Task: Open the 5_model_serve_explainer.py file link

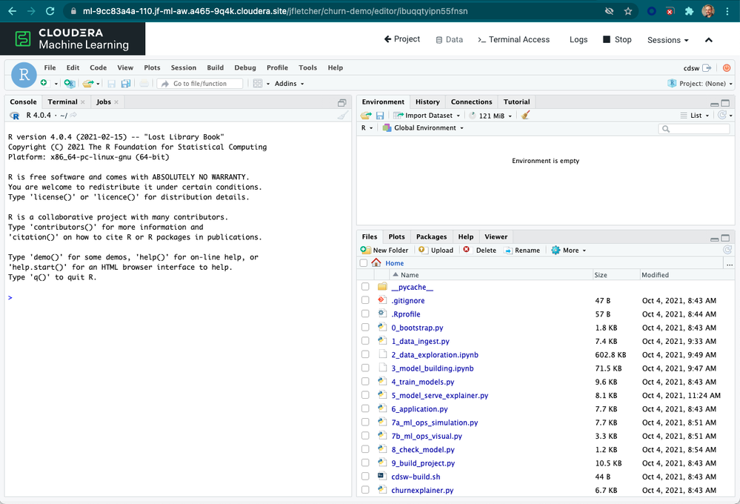Action: 440,395
